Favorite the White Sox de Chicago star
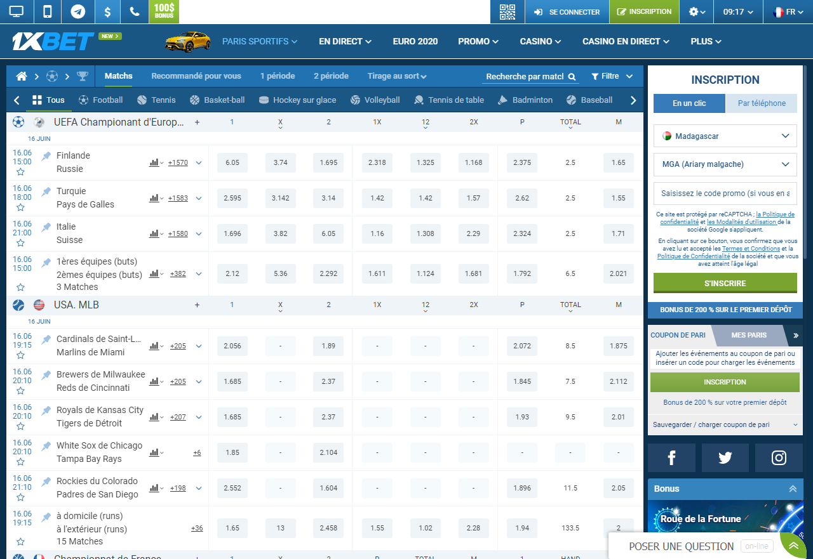Image resolution: width=813 pixels, height=559 pixels. [20, 462]
